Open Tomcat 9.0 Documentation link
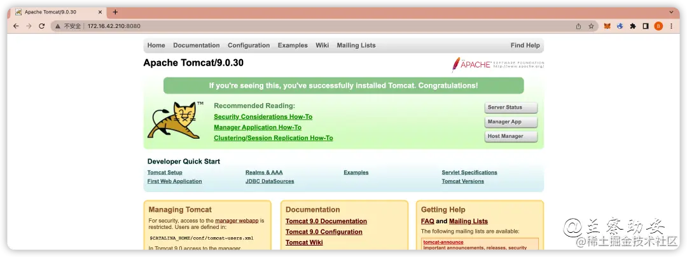 tap(326, 221)
